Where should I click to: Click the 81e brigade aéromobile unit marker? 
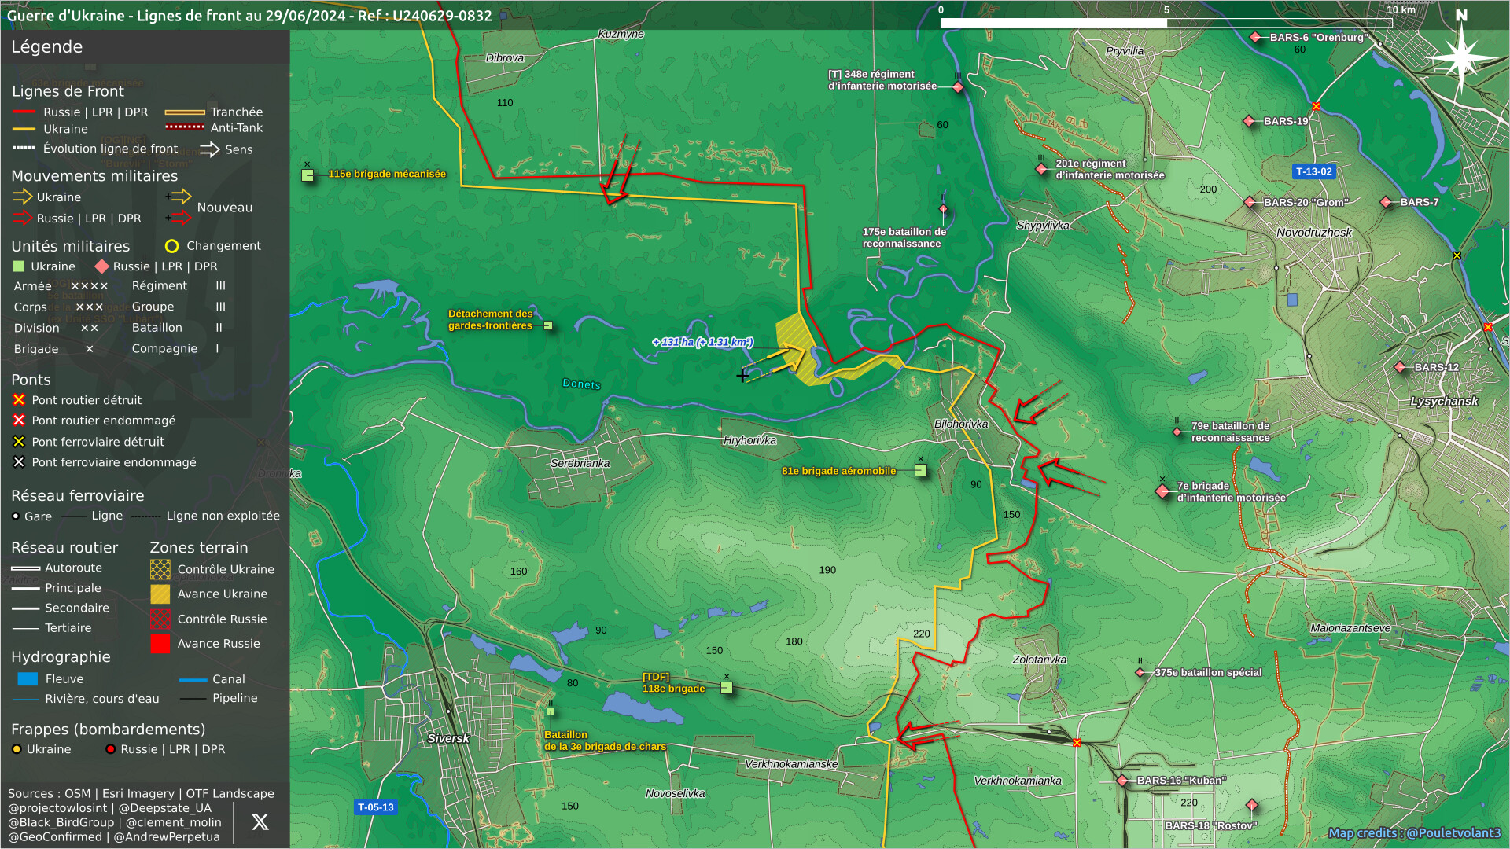921,470
